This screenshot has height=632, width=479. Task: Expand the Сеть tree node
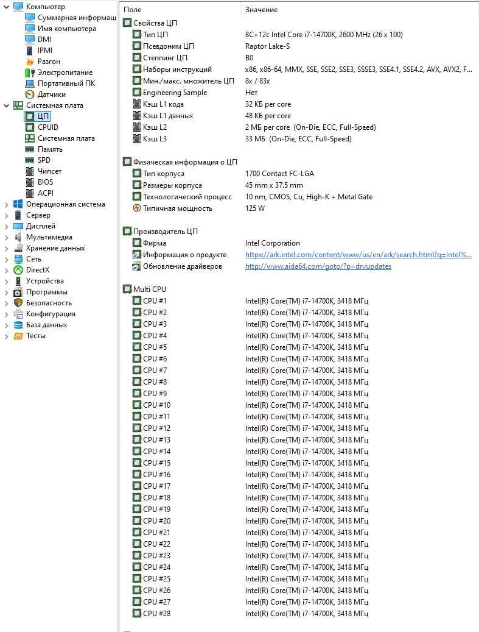tap(6, 259)
